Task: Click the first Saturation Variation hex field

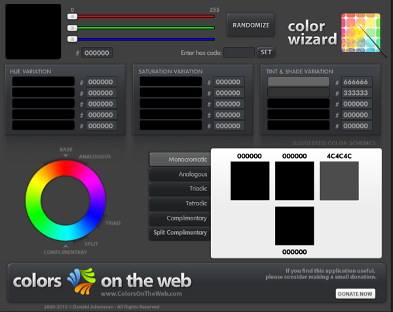Action: 229,82
